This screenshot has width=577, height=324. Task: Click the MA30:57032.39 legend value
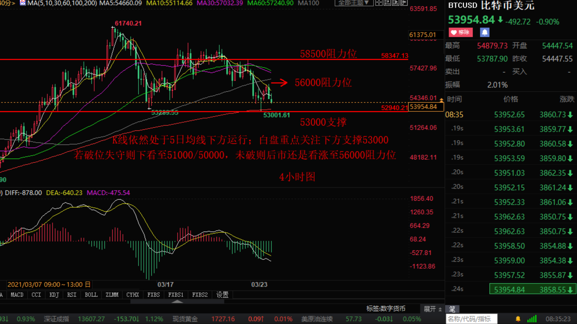click(x=220, y=3)
